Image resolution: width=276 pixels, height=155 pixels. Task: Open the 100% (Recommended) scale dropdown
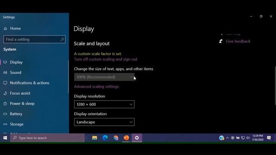coord(104,77)
